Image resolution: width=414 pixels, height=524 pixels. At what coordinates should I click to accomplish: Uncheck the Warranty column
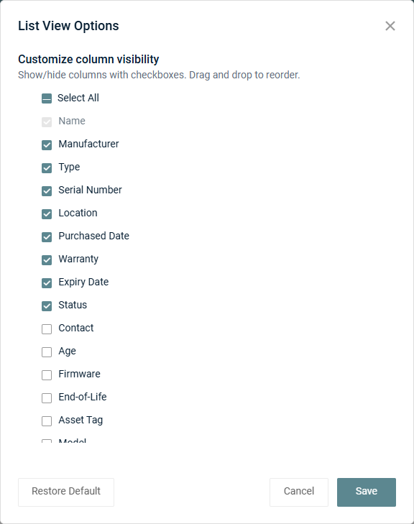pos(47,260)
